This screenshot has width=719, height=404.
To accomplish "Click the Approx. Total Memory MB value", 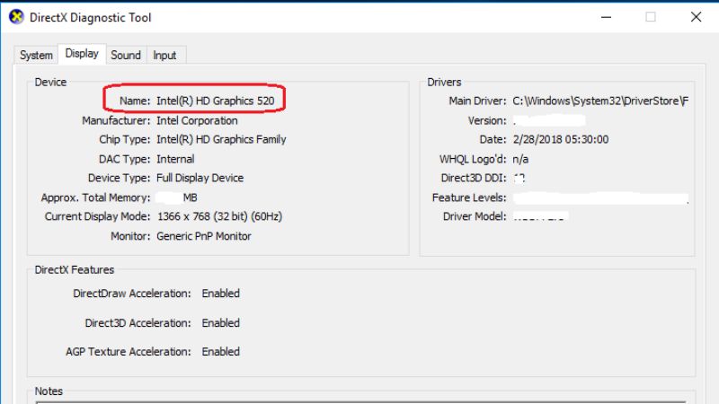I will click(x=177, y=198).
